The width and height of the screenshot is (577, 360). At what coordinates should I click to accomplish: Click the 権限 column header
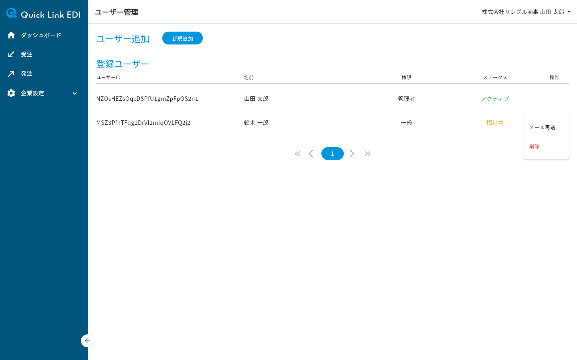tap(406, 78)
